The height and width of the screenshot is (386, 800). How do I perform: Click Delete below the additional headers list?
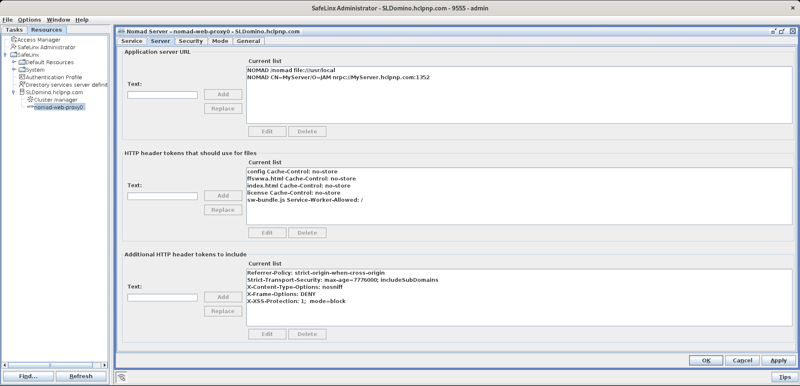(x=307, y=334)
